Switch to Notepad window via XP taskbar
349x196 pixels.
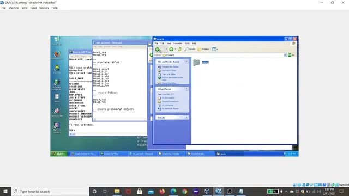click(x=142, y=154)
